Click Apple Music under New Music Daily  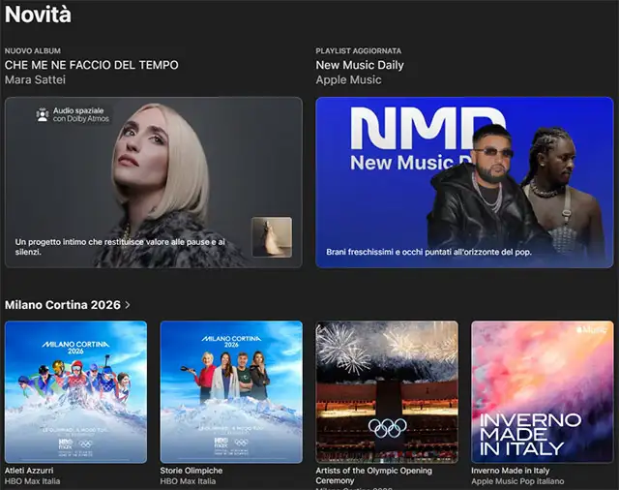pos(348,79)
